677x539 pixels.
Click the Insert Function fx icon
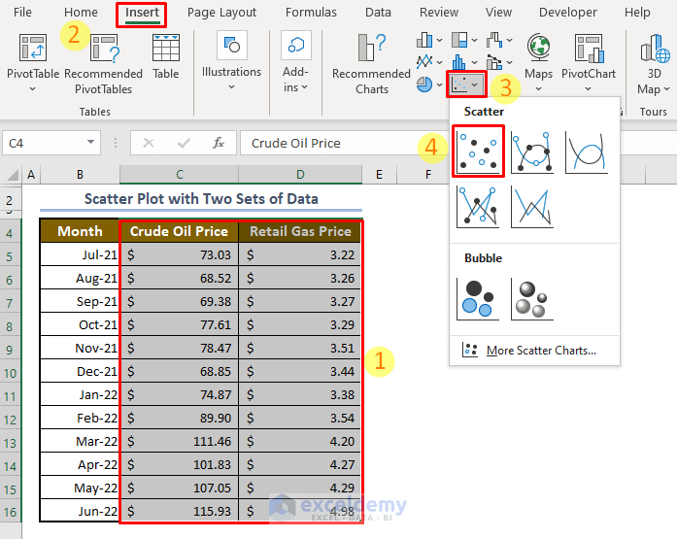(219, 143)
